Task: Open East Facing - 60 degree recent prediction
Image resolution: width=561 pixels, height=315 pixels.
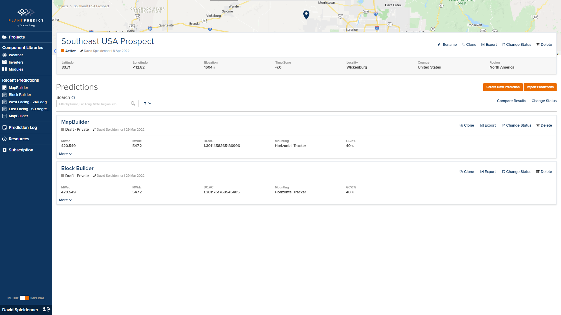Action: pos(29,109)
